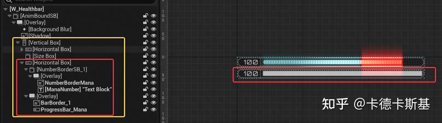The height and width of the screenshot is (123, 442).
Task: Click the search magnifier icon
Action: (x=9, y=1)
